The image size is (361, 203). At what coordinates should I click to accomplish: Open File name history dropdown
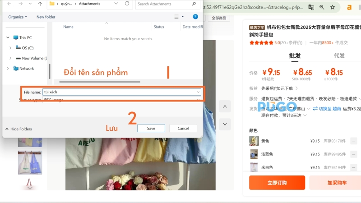pos(198,92)
